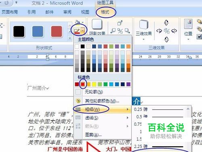Click the dashes icon beside 虚线
The image size is (202, 152).
(x=78, y=118)
